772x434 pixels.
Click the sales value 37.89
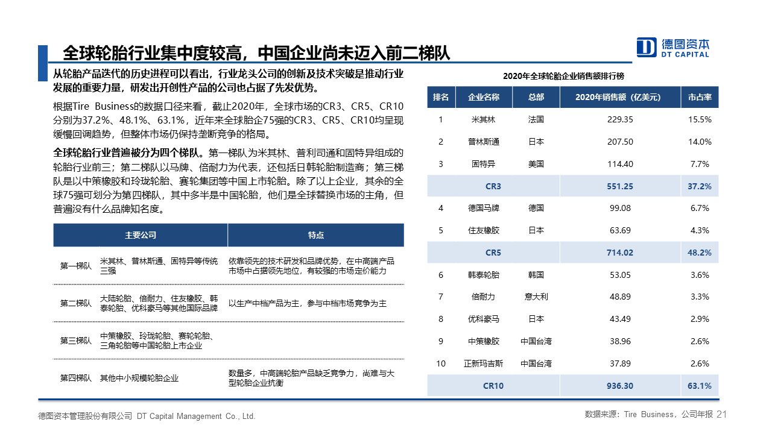621,363
